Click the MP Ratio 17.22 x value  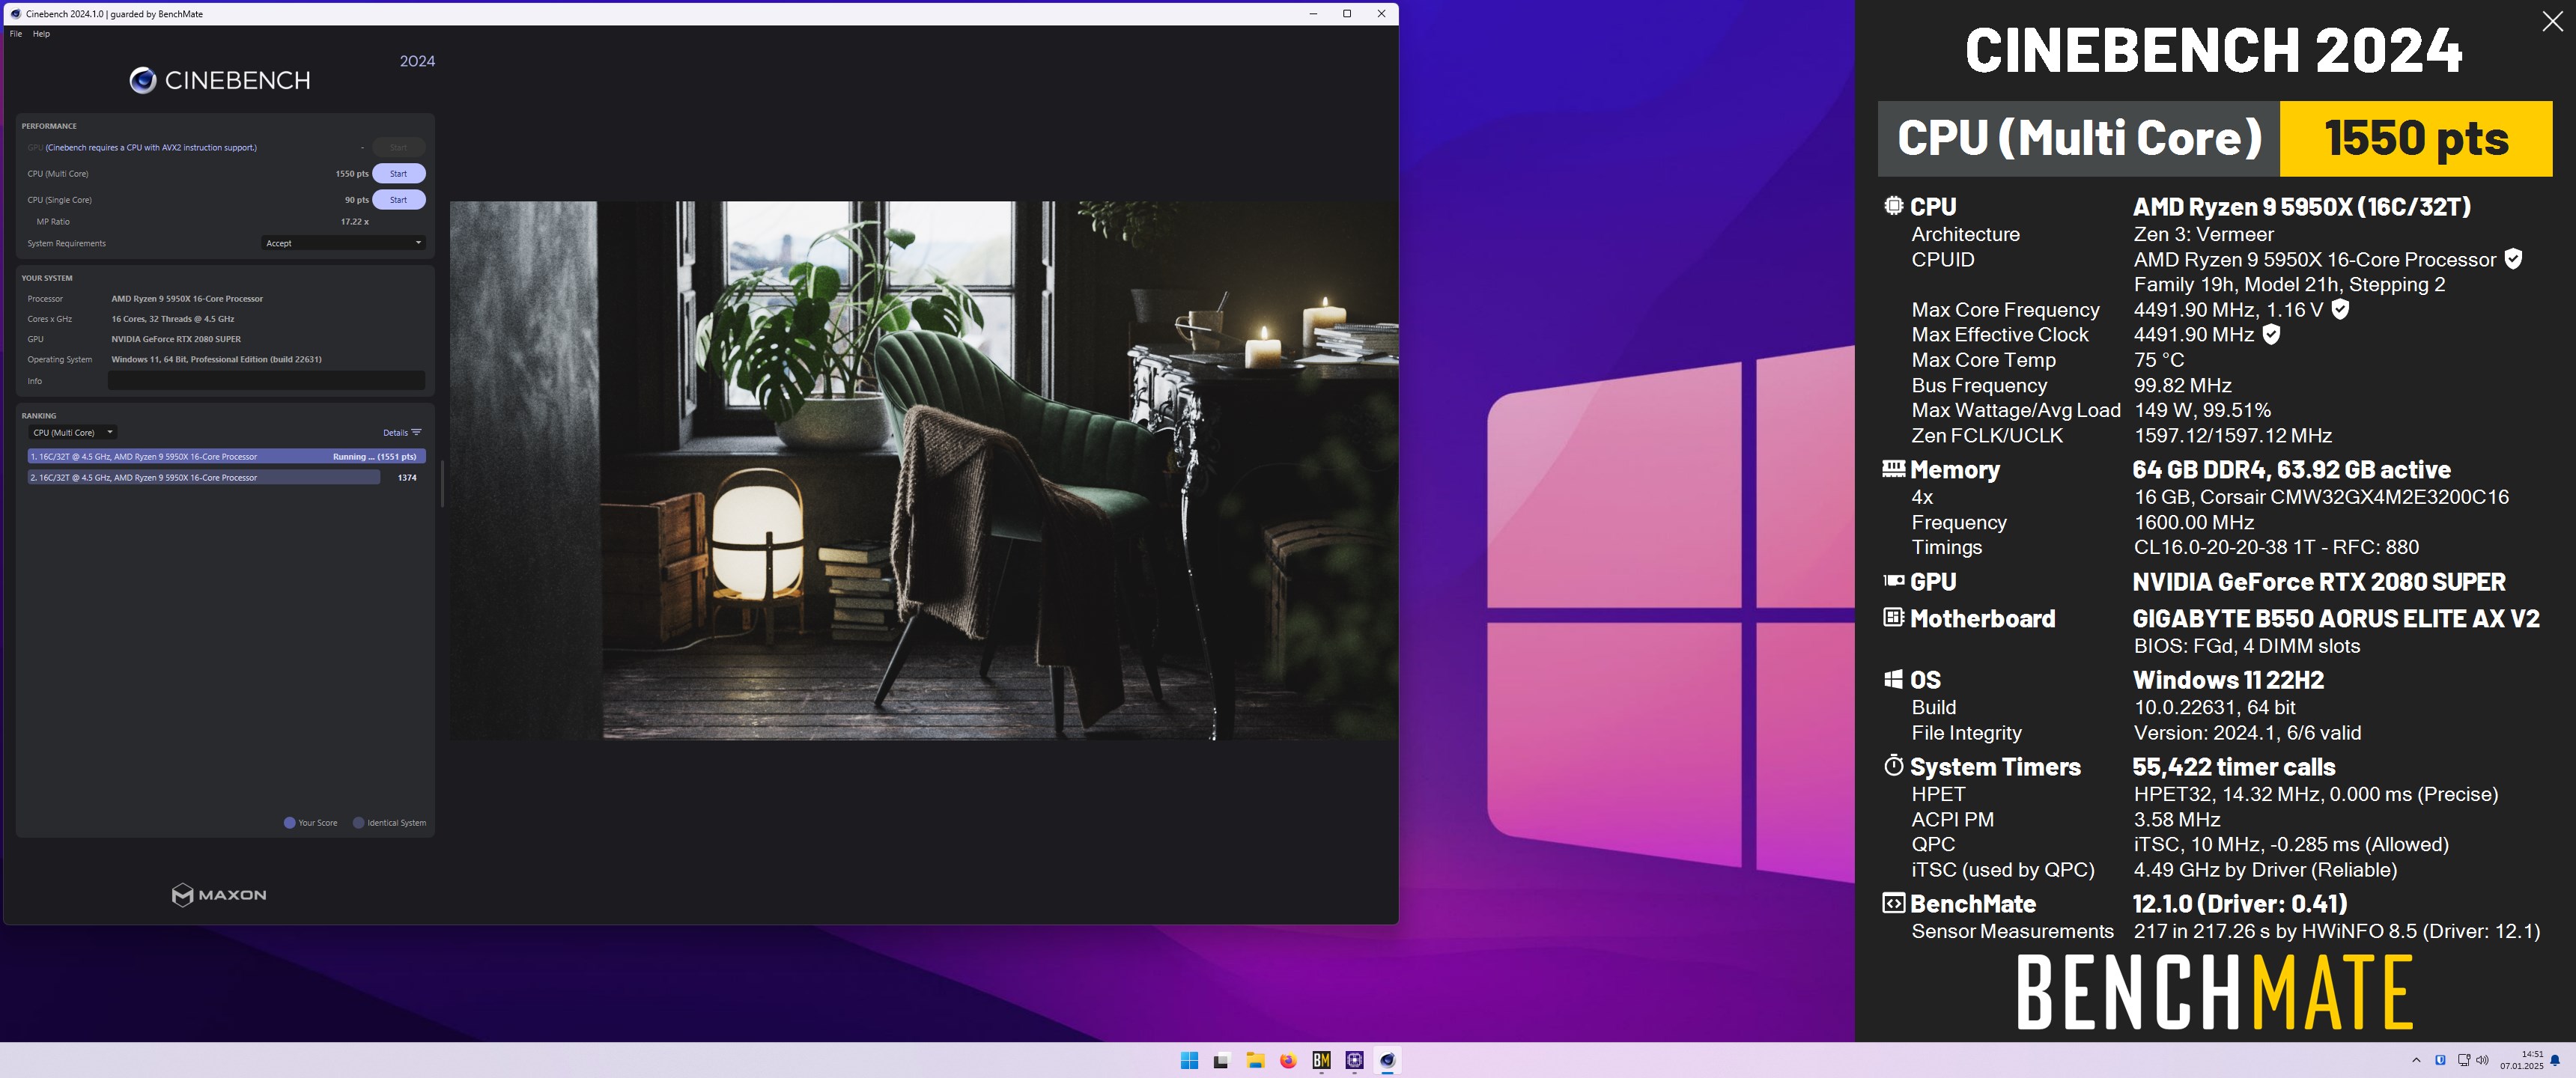pos(354,222)
